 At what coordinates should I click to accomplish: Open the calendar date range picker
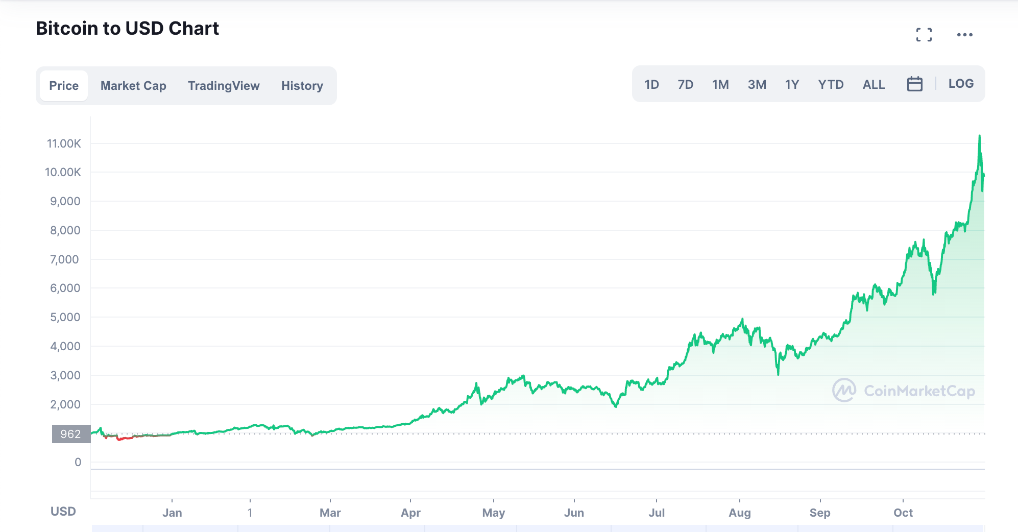click(914, 84)
